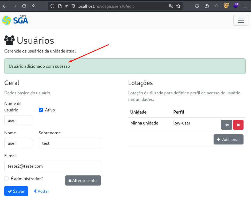
Task: Go to the browser home page
Action: (33, 6)
